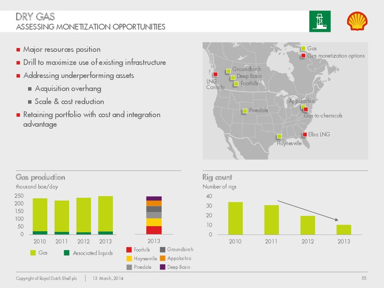Select the 2010 gas production bar
This screenshot has width=384, height=288.
pyautogui.click(x=40, y=216)
